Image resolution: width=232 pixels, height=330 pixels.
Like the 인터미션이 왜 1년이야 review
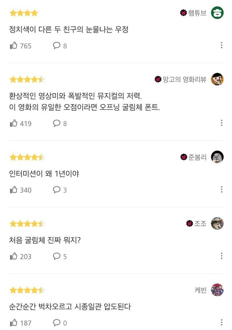pos(14,190)
